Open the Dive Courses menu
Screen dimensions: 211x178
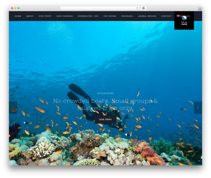(65, 16)
